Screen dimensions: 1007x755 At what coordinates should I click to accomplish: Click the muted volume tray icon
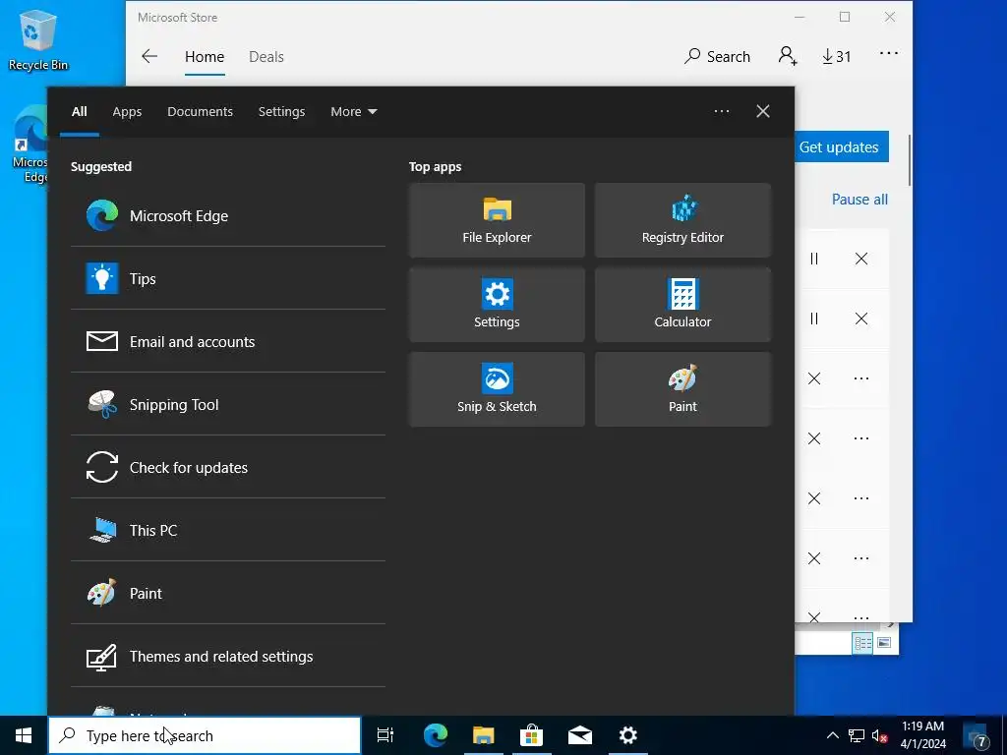880,735
